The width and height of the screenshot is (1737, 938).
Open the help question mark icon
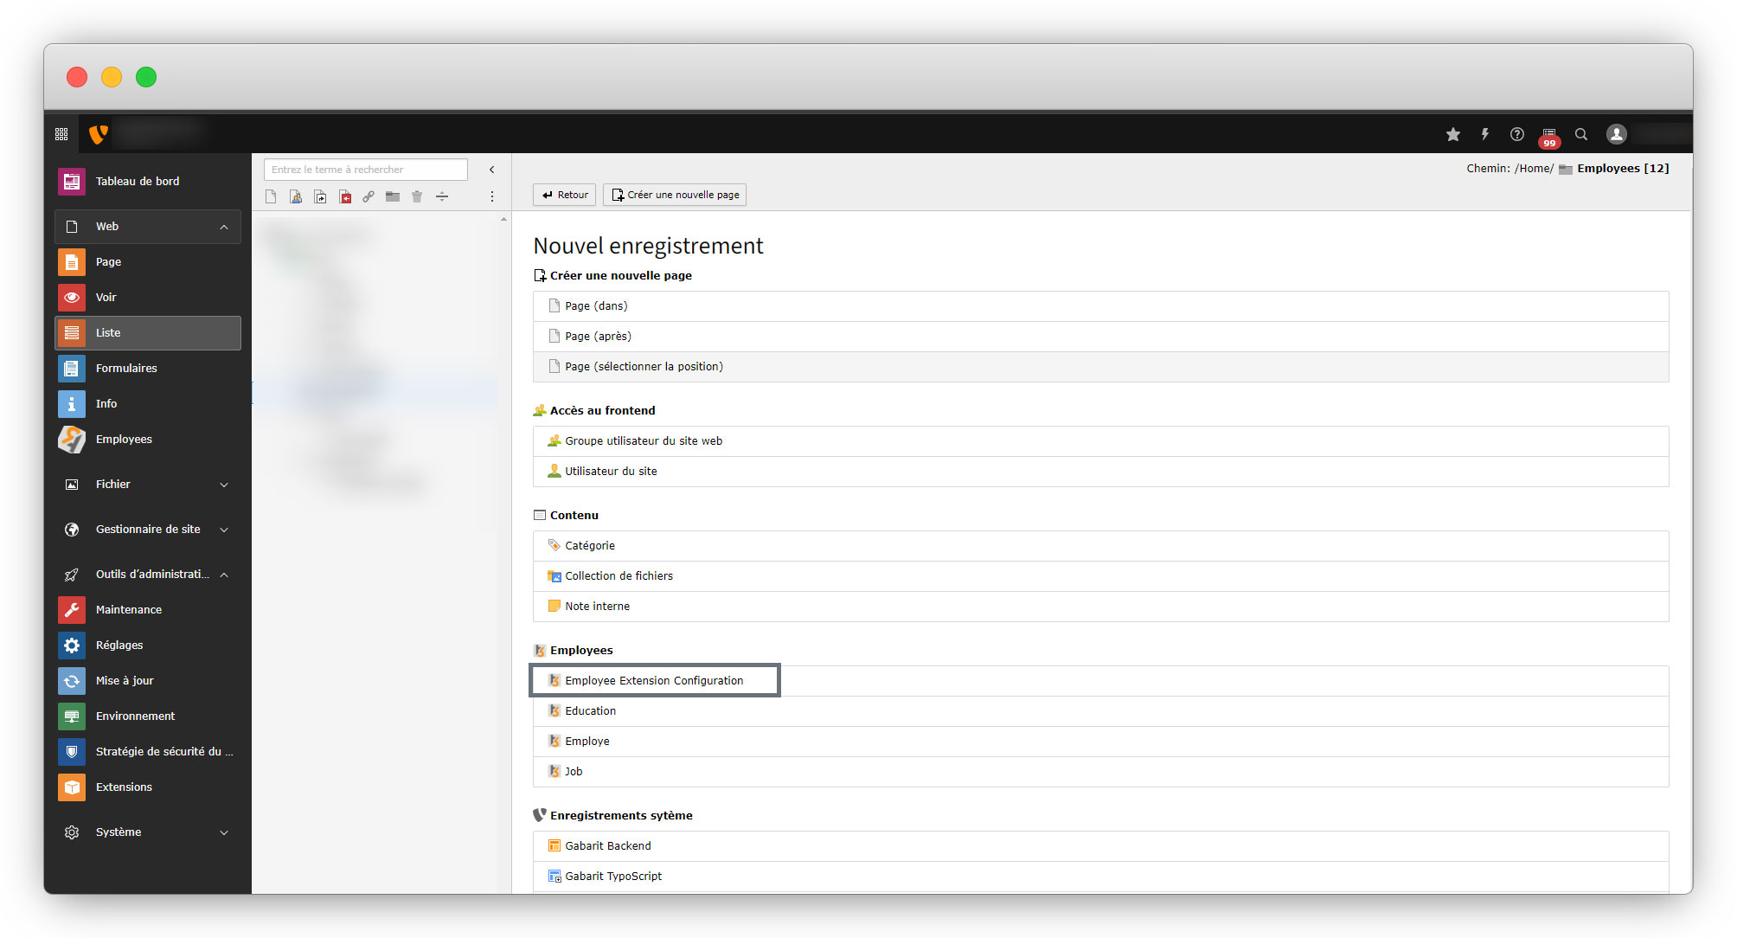1517,134
